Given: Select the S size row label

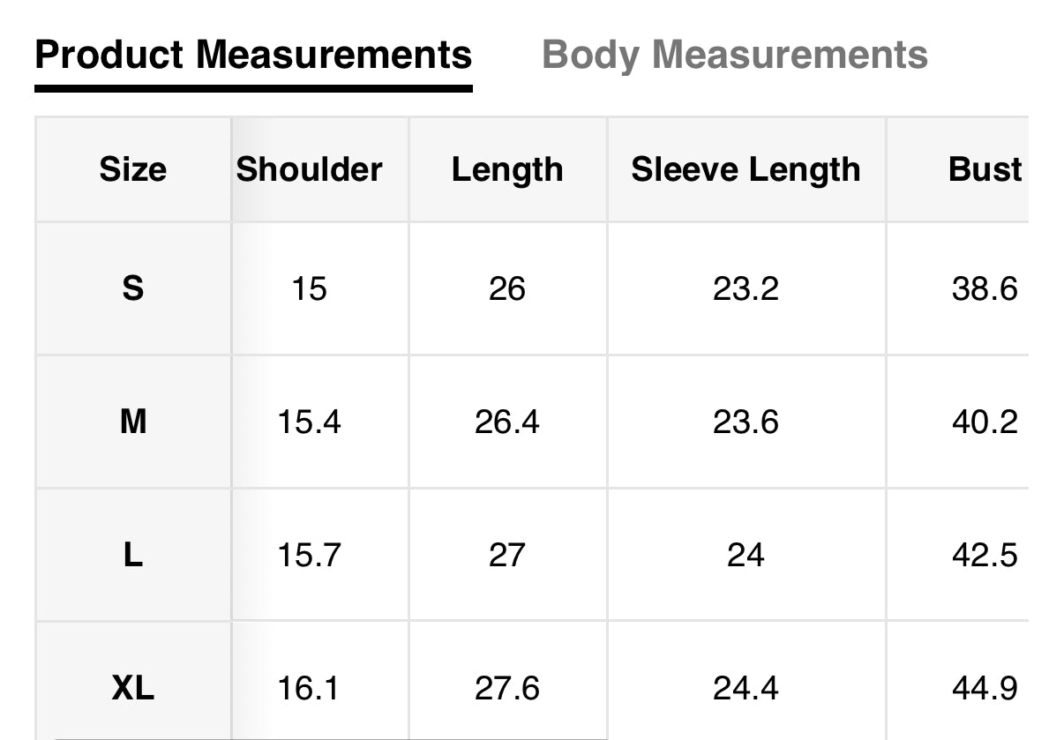Looking at the screenshot, I should pos(132,288).
